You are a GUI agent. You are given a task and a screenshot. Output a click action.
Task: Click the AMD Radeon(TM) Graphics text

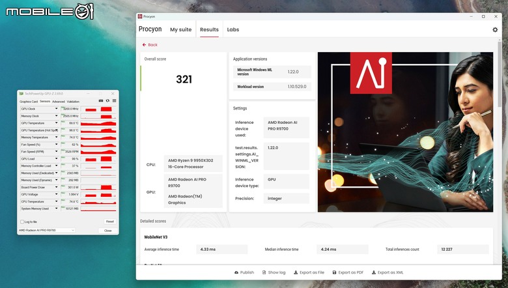point(185,199)
